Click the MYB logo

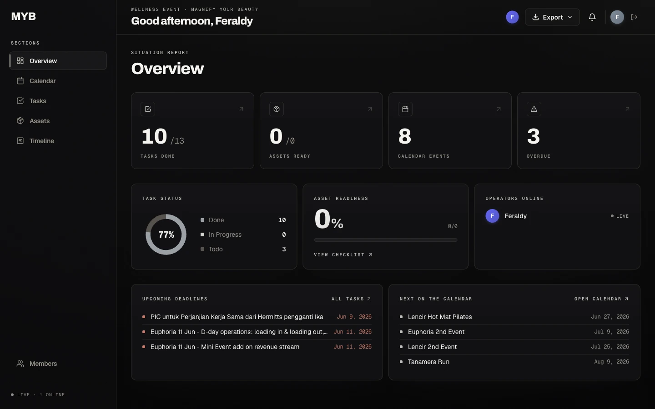click(24, 16)
